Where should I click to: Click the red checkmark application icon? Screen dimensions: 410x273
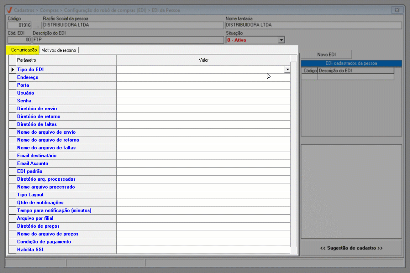click(x=9, y=10)
